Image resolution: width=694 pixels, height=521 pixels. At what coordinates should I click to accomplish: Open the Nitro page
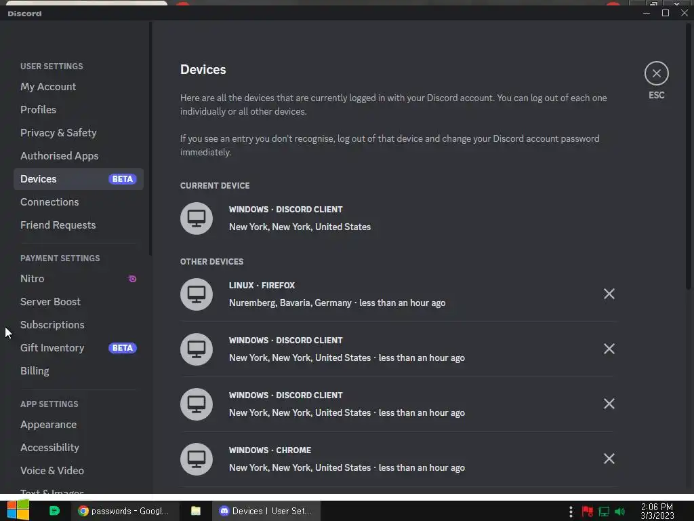tap(79, 279)
